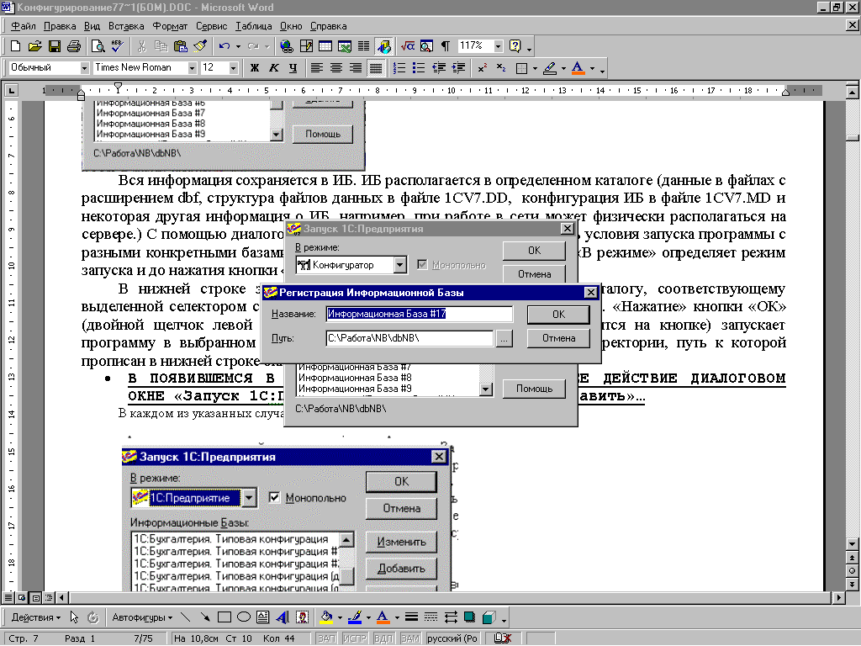Open the Формат menu

pyautogui.click(x=170, y=26)
